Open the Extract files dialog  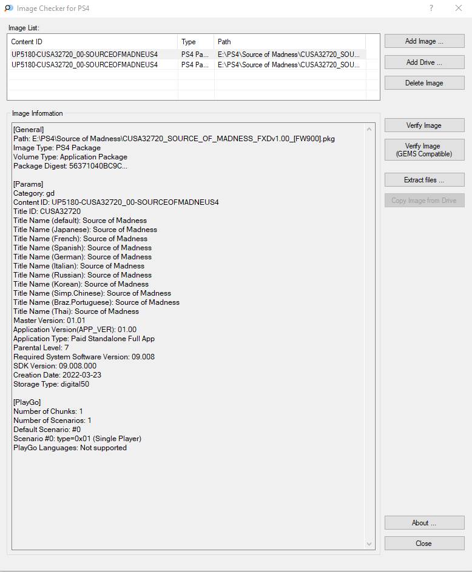[424, 180]
